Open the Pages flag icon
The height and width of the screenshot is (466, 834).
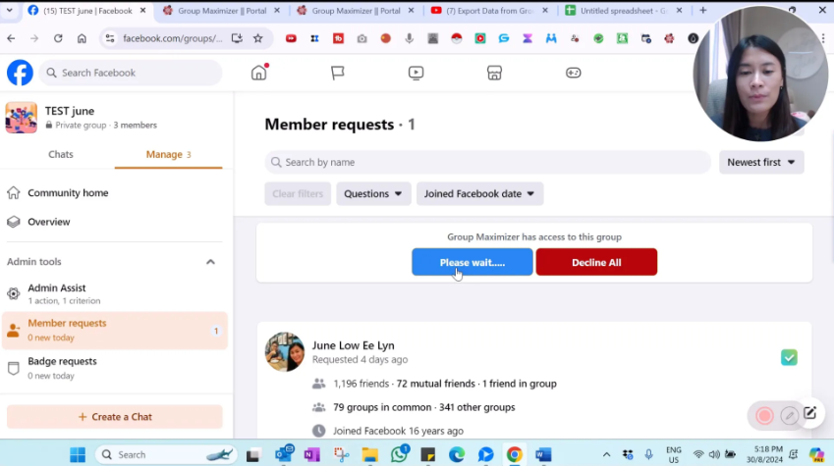338,73
